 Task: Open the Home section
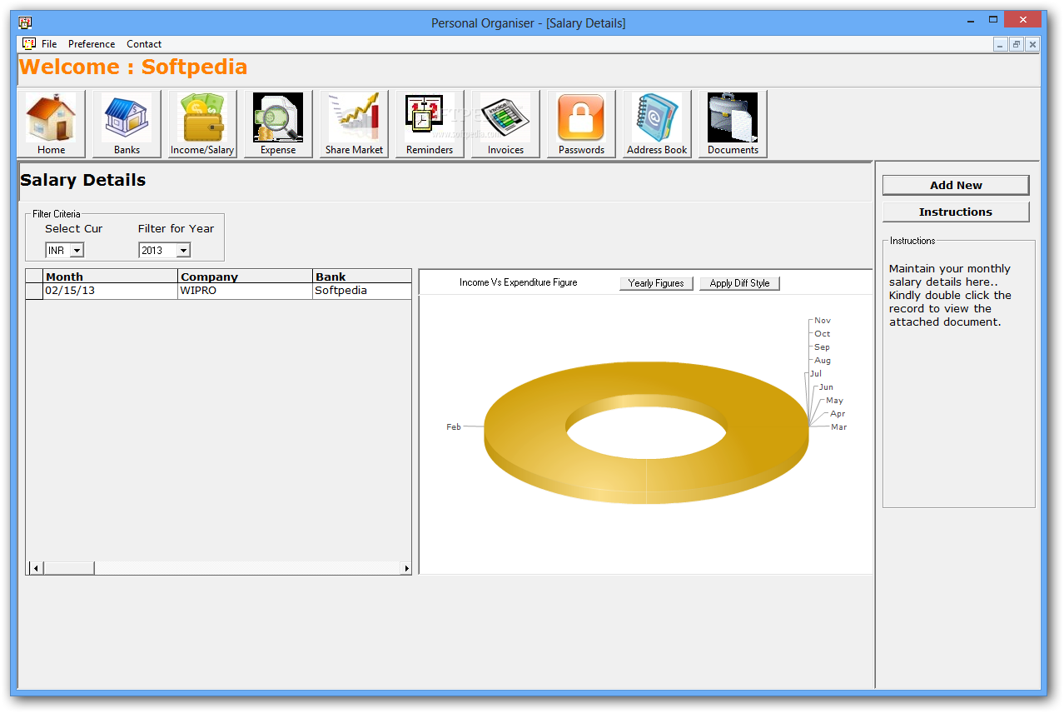52,124
